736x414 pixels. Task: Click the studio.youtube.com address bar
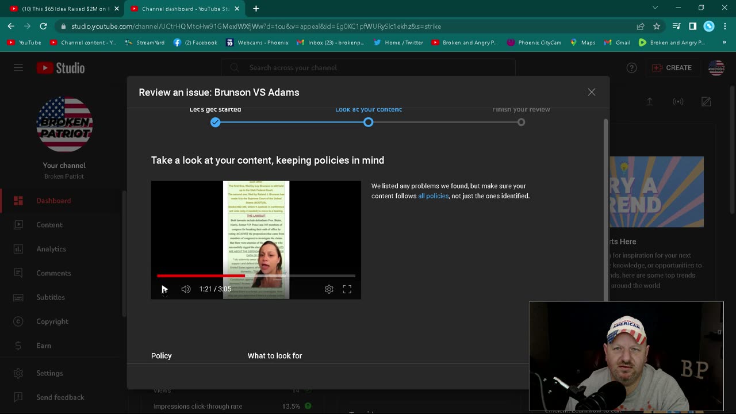345,26
